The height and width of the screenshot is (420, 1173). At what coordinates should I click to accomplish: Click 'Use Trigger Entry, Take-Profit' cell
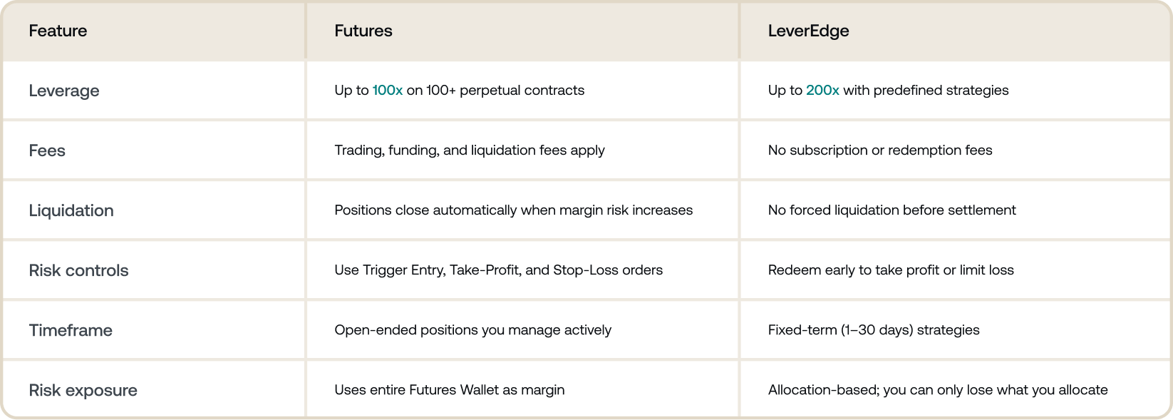click(498, 270)
